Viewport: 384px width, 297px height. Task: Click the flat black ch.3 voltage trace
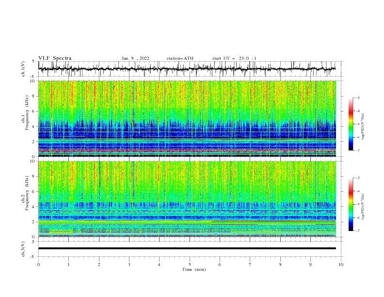[187, 248]
